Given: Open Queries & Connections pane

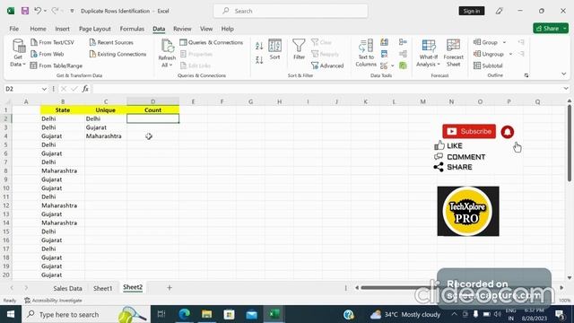Looking at the screenshot, I should click(212, 42).
